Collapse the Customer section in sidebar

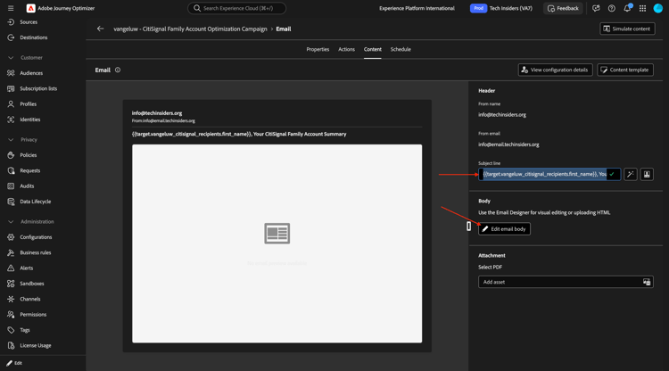point(11,57)
